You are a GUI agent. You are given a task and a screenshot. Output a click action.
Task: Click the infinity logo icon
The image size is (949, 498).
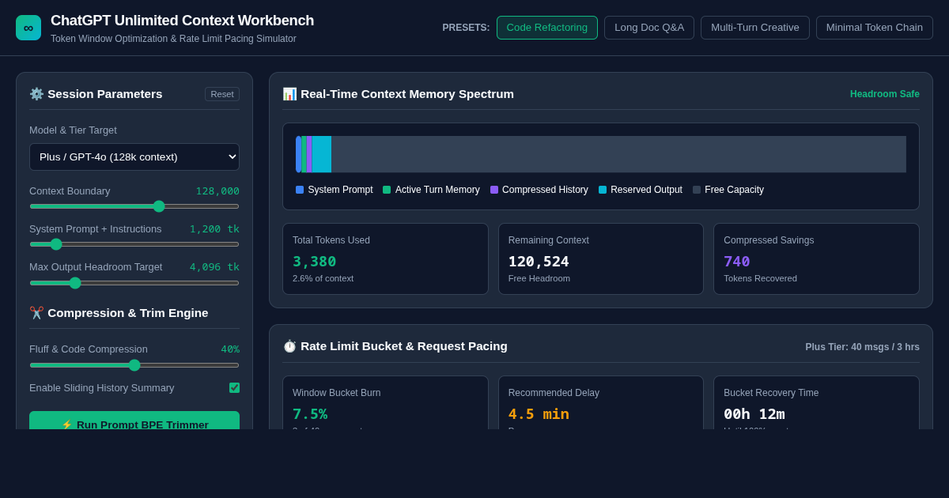tap(28, 28)
